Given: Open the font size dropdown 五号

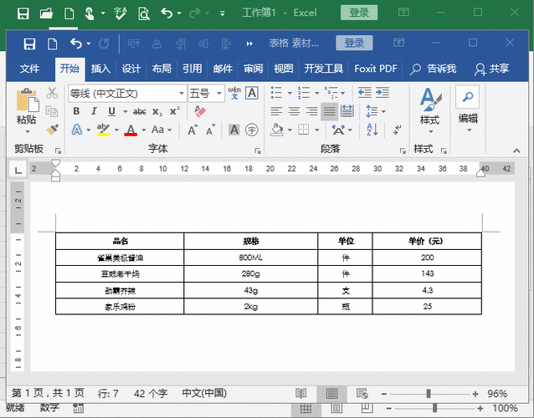Looking at the screenshot, I should pos(219,93).
